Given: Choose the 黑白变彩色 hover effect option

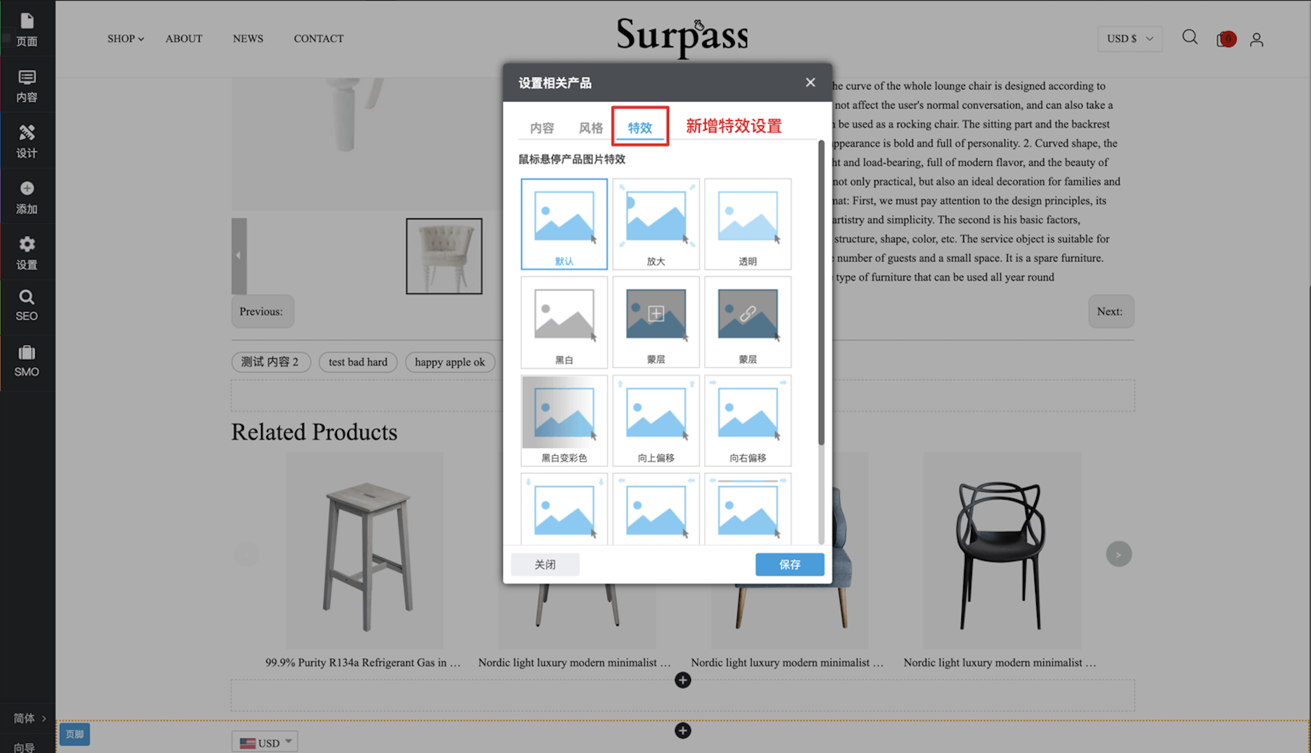Looking at the screenshot, I should click(564, 420).
